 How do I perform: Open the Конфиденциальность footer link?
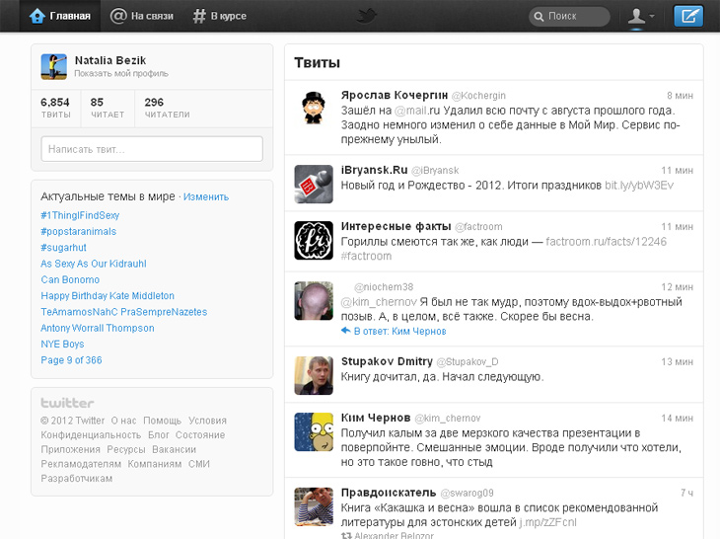point(91,434)
